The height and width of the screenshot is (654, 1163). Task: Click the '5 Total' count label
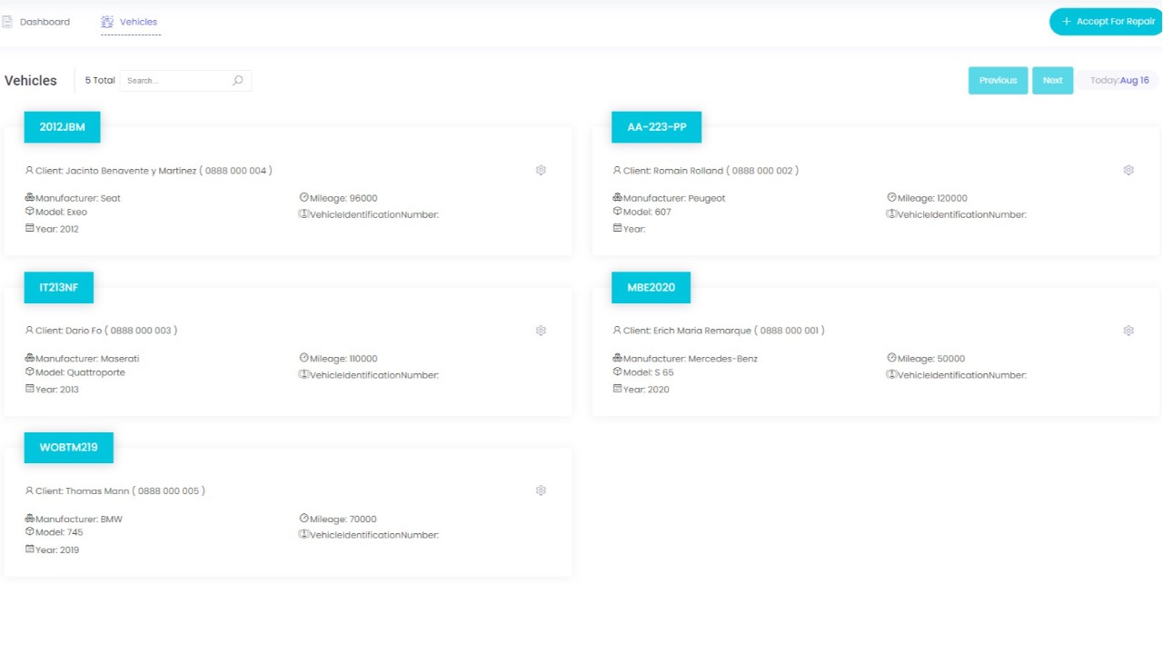coord(100,80)
